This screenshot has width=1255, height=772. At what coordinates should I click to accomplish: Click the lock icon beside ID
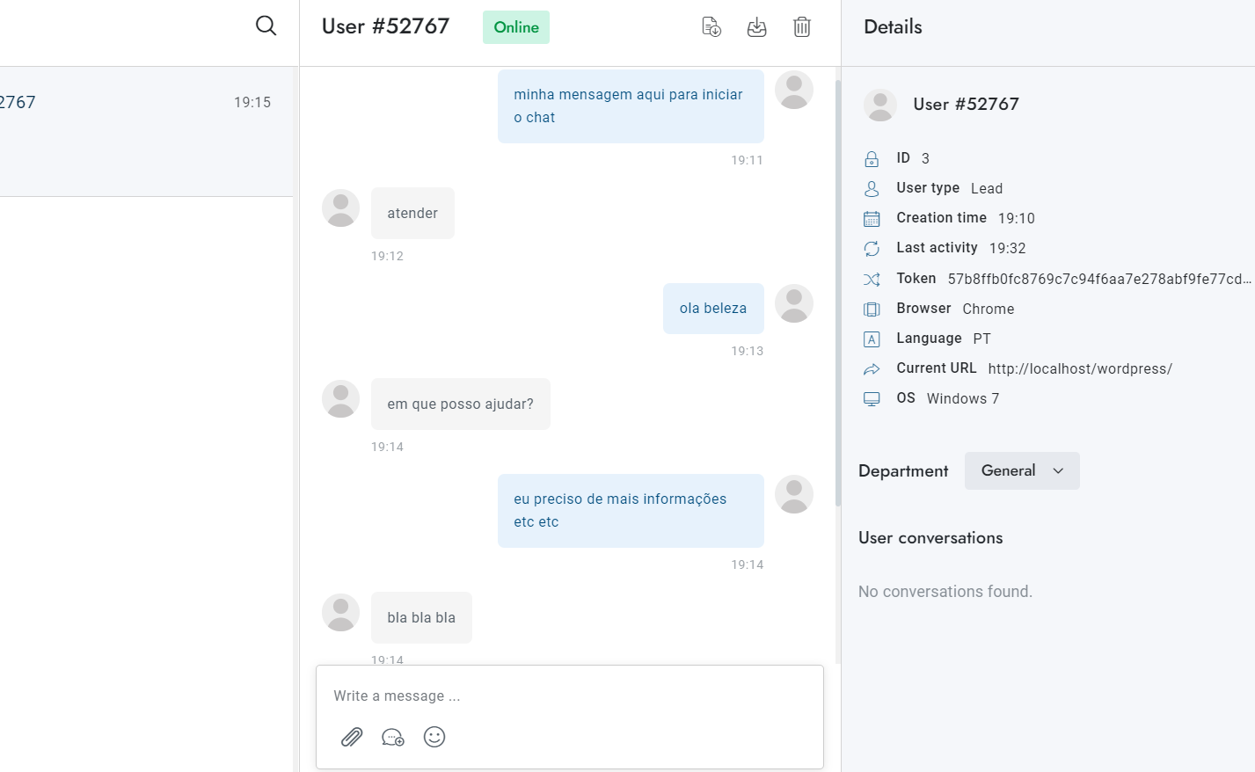(872, 158)
